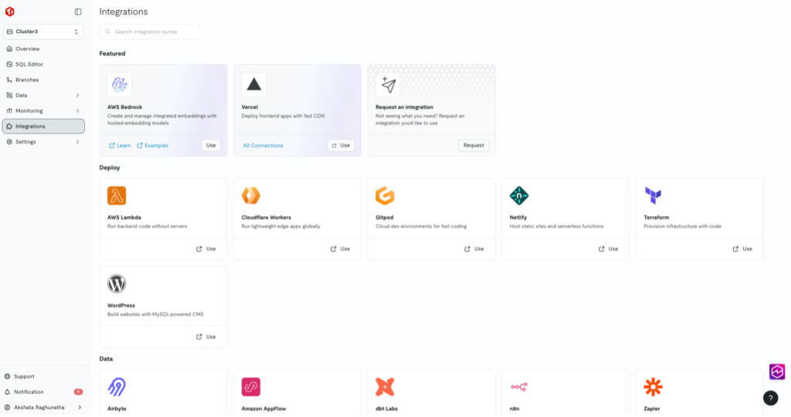Click the Zapier icon
Image resolution: width=791 pixels, height=417 pixels.
(x=654, y=387)
